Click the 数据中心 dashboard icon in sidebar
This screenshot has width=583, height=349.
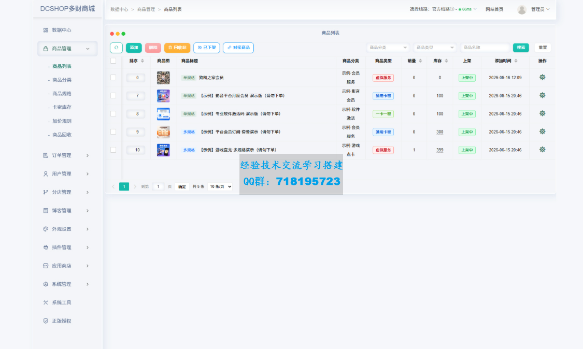pyautogui.click(x=46, y=30)
